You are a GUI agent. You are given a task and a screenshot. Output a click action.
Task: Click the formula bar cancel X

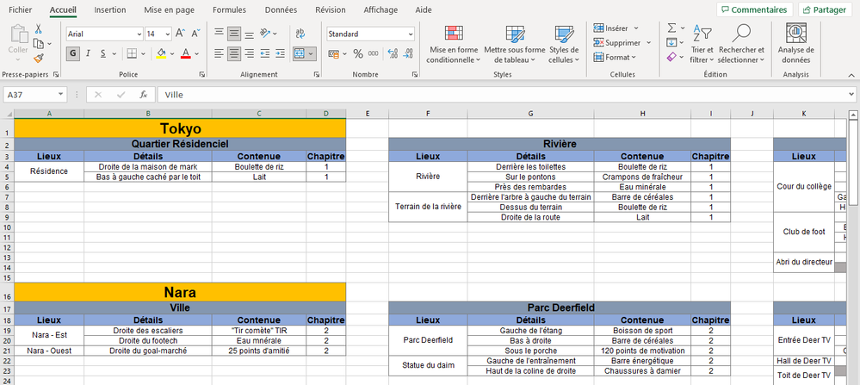(x=98, y=95)
